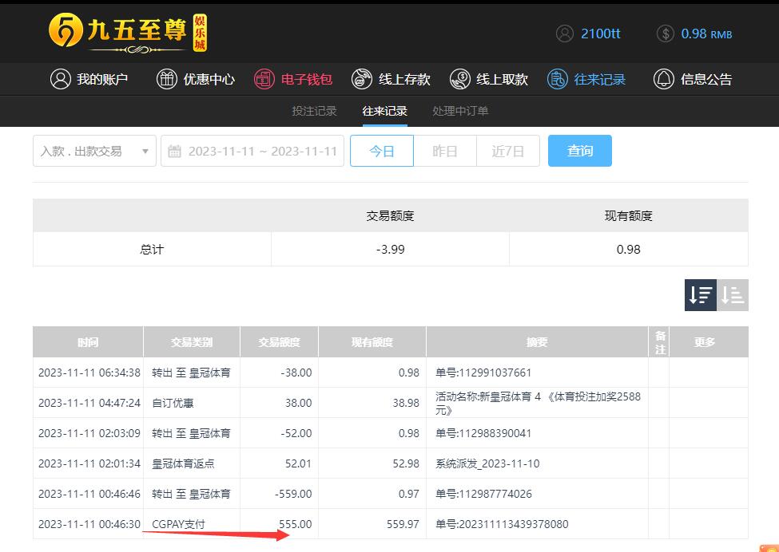Sort records in descending order
This screenshot has height=552, width=779.
(700, 295)
